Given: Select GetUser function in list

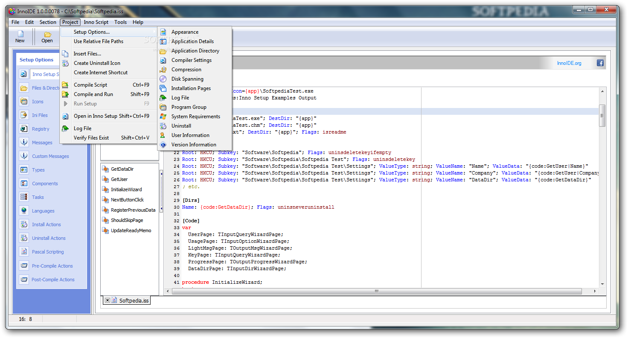Looking at the screenshot, I should [x=119, y=179].
